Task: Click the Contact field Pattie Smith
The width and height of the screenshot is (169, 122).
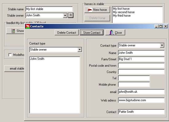Action: [141, 112]
